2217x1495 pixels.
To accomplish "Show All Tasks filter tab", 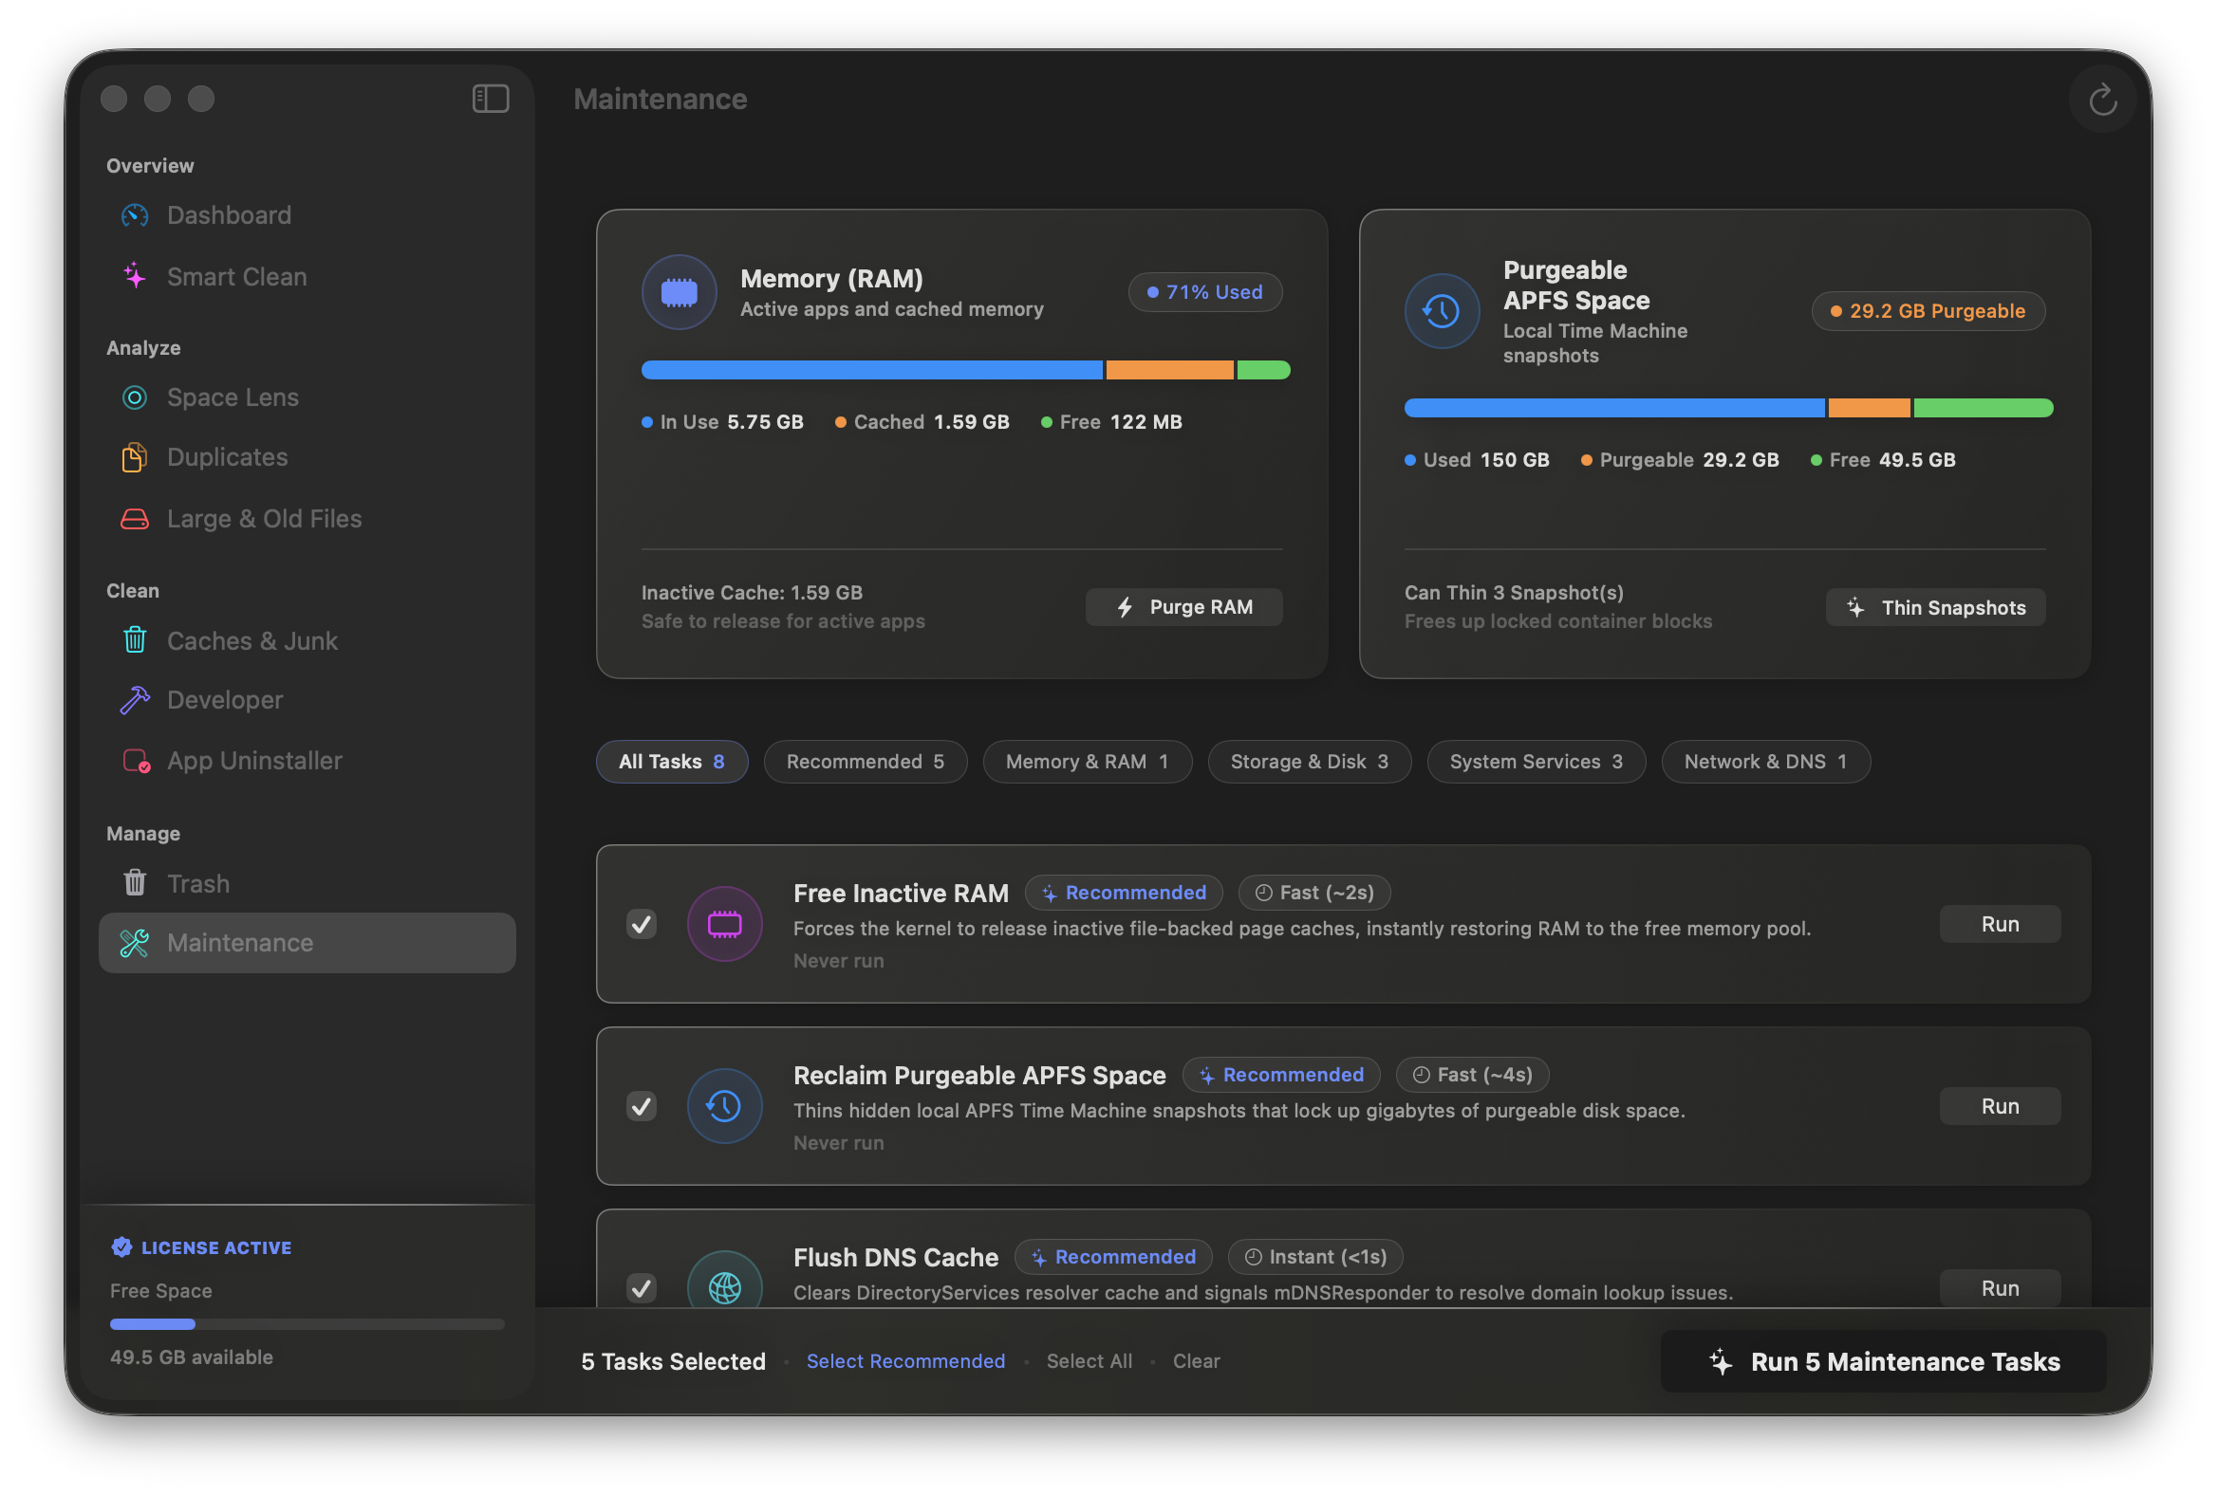I will (672, 762).
